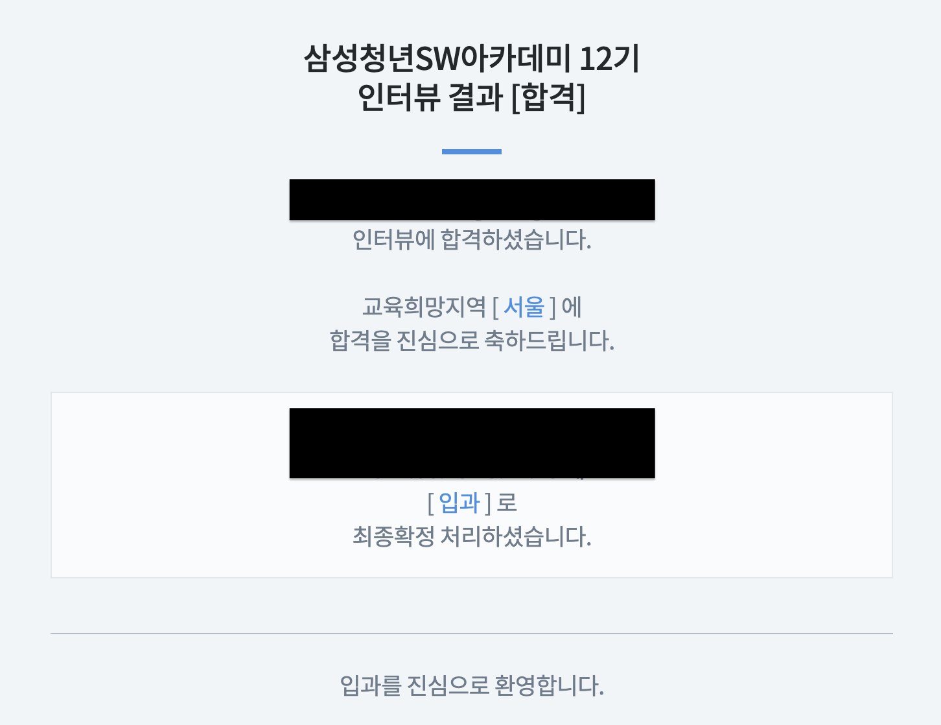Click the 합격을 진심으로 축하드립니다 sentence
This screenshot has height=725, width=941.
click(x=472, y=340)
